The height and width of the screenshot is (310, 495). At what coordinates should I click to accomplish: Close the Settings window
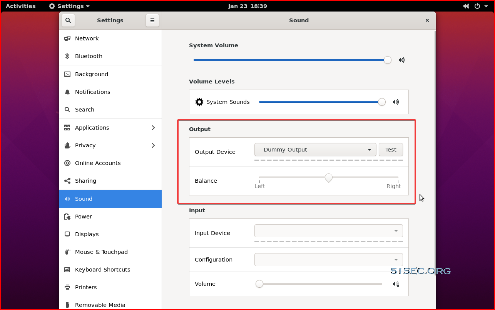tap(427, 20)
